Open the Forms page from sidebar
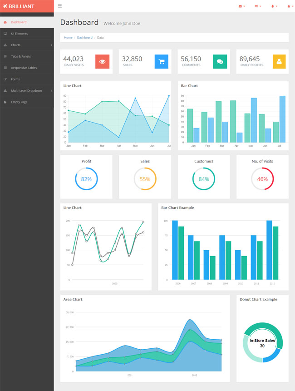This screenshot has width=295, height=391. click(27, 79)
